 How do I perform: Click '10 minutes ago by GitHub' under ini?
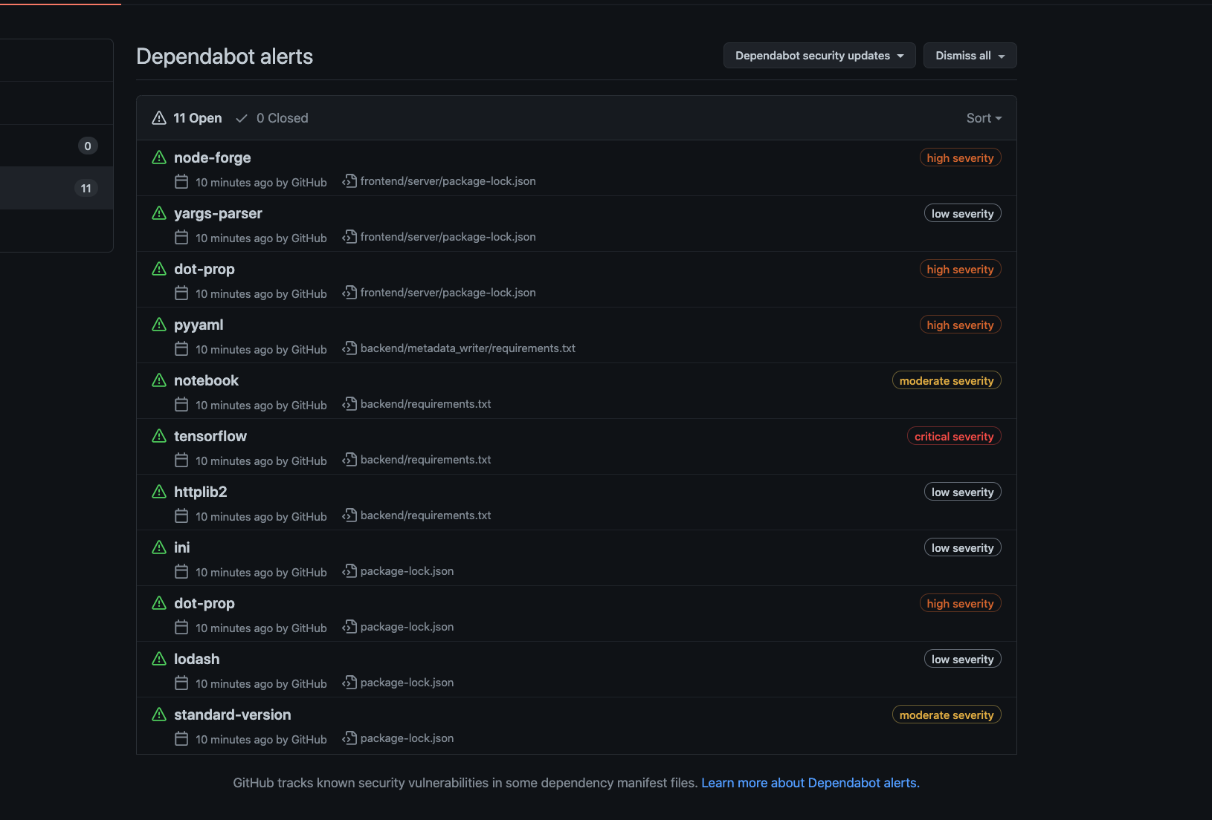click(x=261, y=572)
